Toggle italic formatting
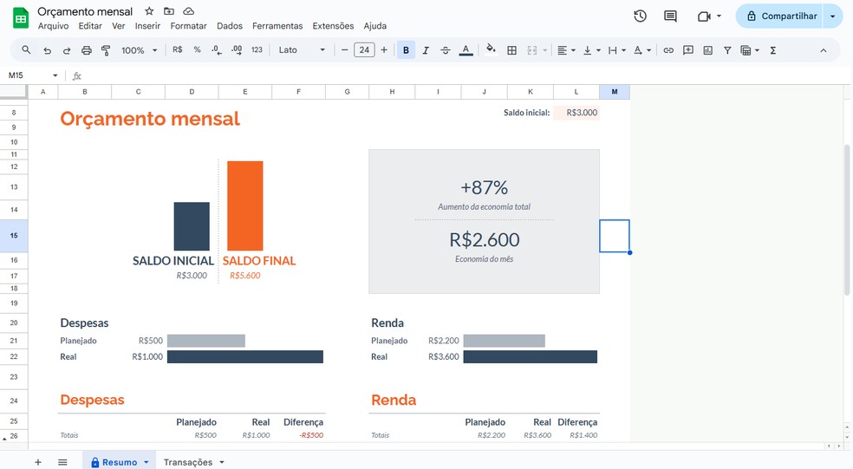Viewport: 853px width, 469px height. [x=426, y=50]
